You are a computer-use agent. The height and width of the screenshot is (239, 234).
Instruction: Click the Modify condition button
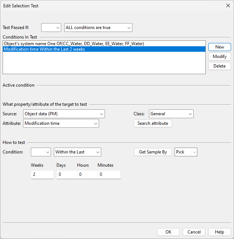click(x=219, y=57)
